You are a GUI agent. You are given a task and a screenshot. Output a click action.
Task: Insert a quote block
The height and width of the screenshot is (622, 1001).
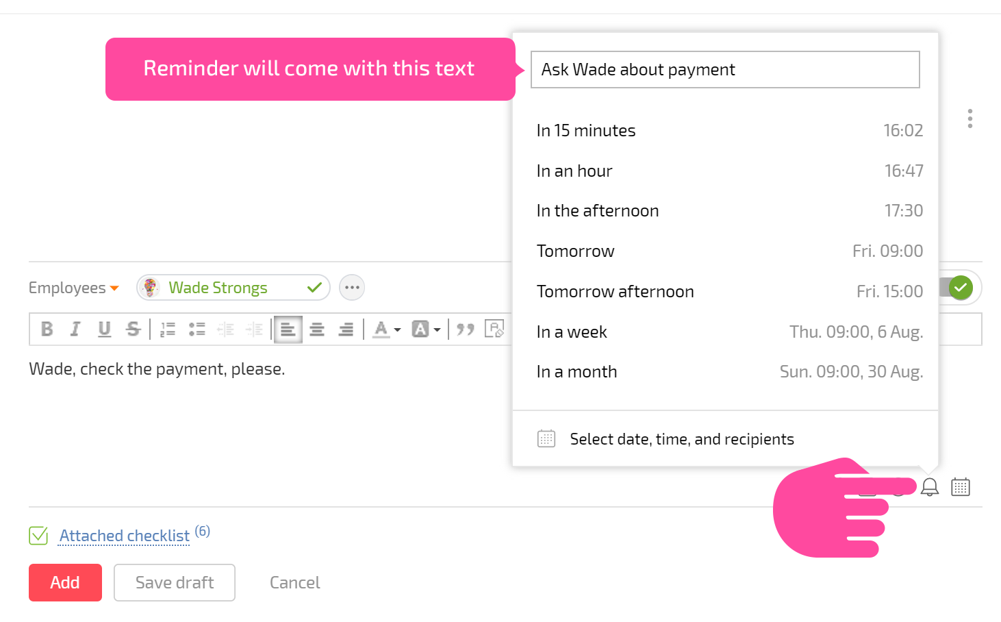(x=466, y=329)
